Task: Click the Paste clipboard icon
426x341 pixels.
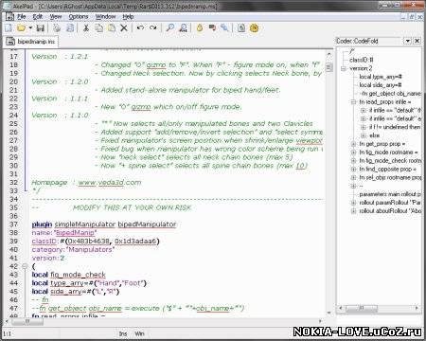Action: [x=112, y=28]
